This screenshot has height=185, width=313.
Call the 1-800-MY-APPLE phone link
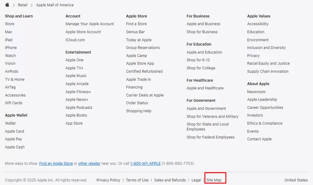coord(146,163)
